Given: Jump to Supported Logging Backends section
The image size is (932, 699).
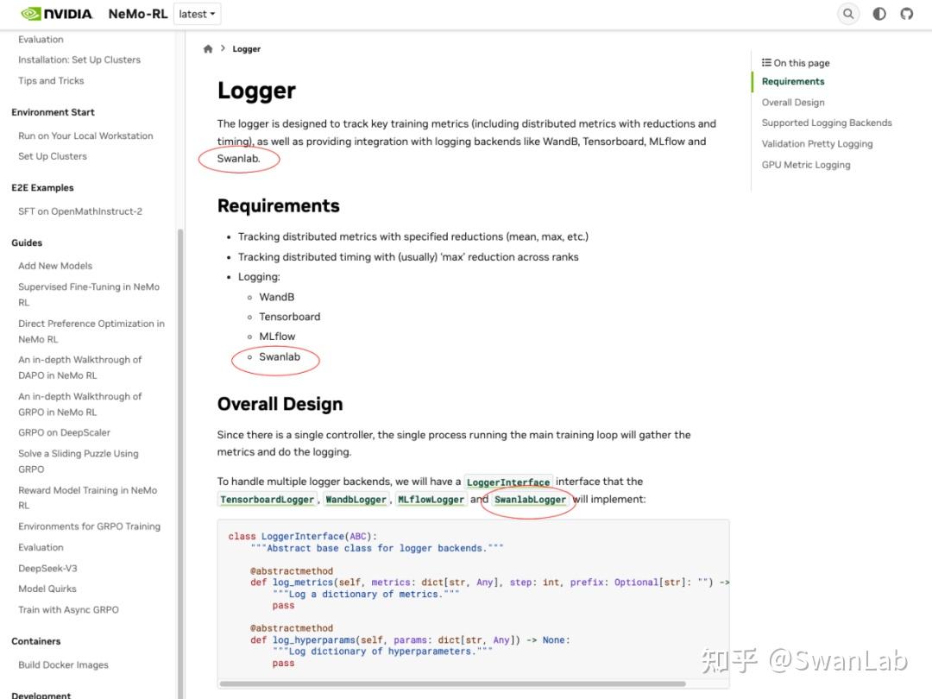Looking at the screenshot, I should 827,123.
